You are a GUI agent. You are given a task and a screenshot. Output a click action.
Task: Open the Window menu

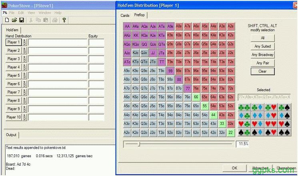tap(45, 13)
